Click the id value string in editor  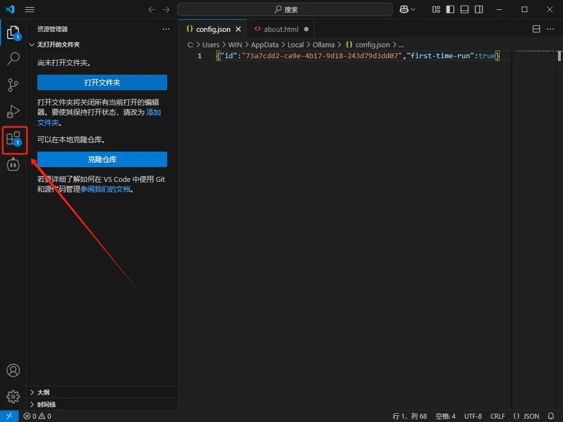click(x=322, y=56)
